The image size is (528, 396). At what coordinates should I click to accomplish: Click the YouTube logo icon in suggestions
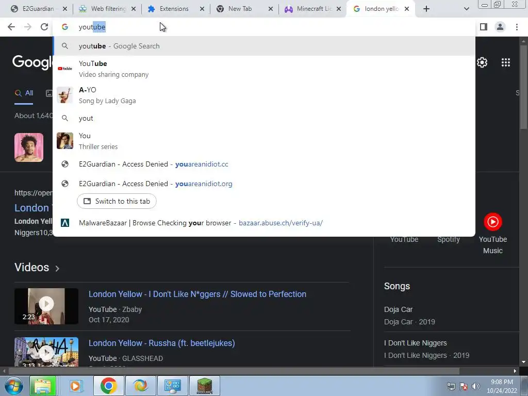65,69
